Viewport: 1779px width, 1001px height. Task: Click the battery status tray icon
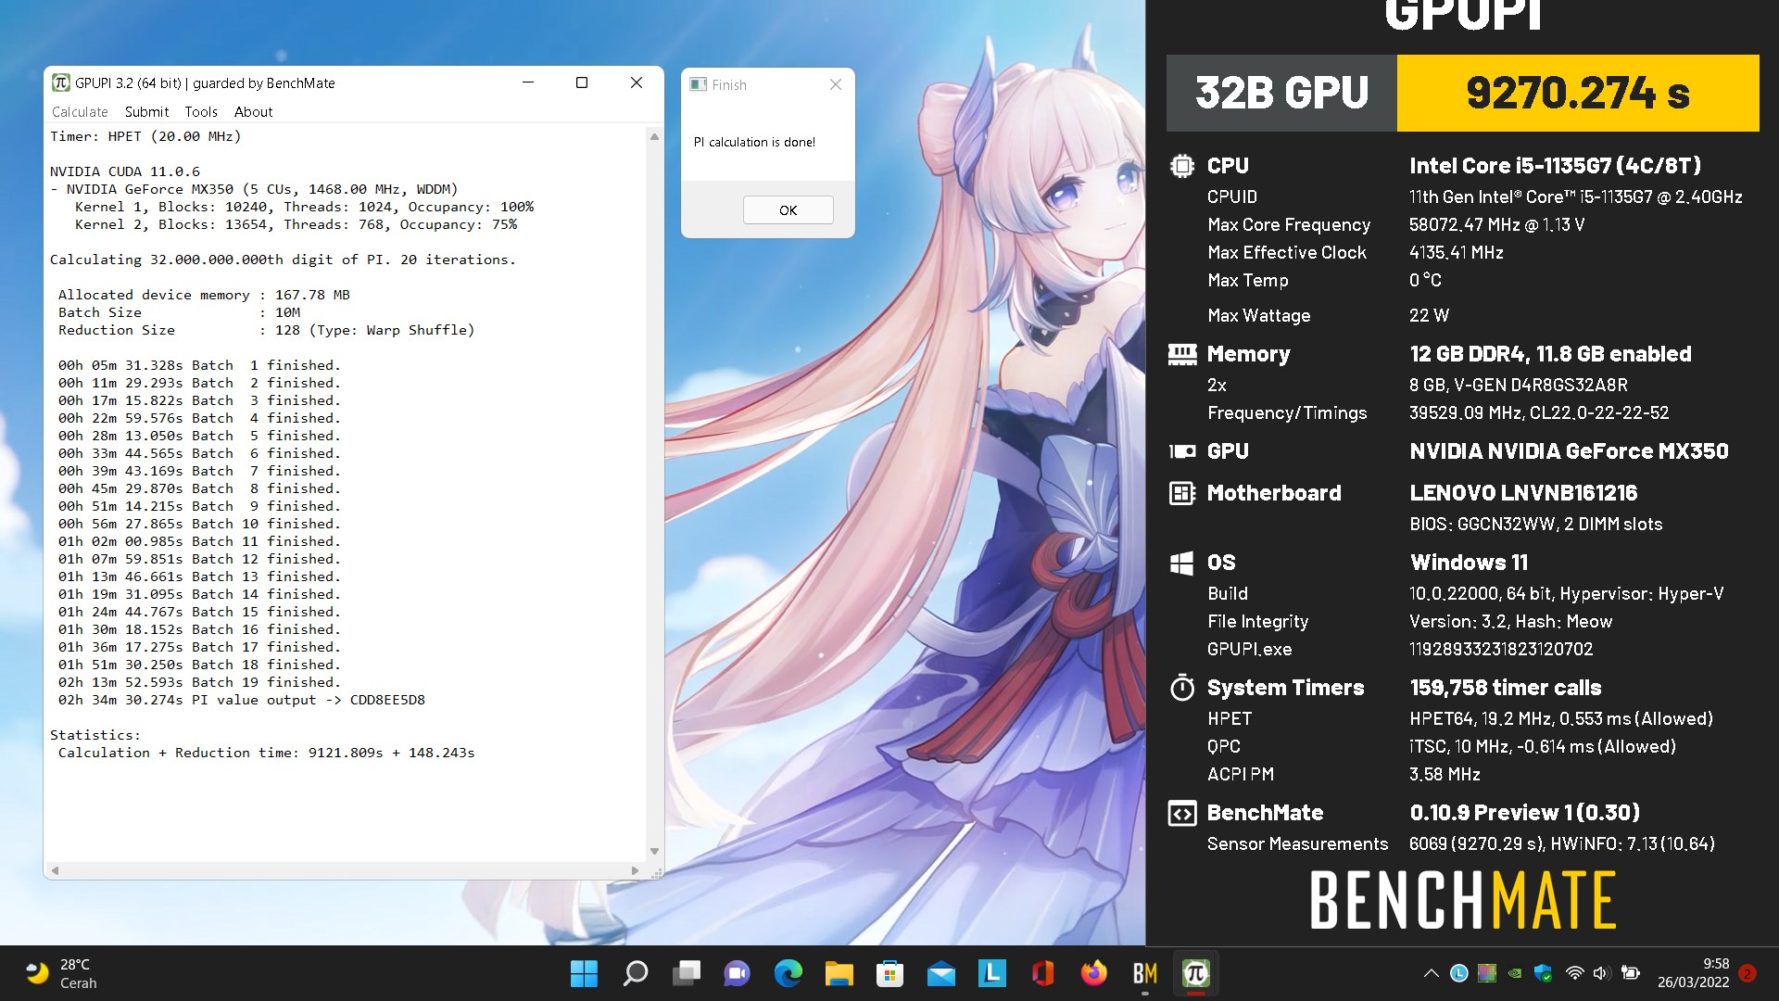click(x=1631, y=973)
